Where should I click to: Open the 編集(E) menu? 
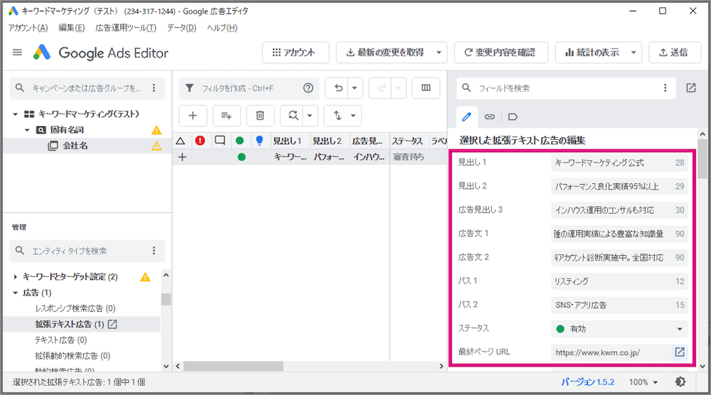click(72, 28)
